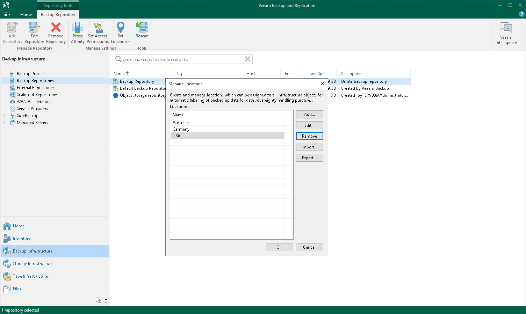Image resolution: width=526 pixels, height=314 pixels.
Task: Switch to the Home ribbon tab
Action: click(26, 14)
